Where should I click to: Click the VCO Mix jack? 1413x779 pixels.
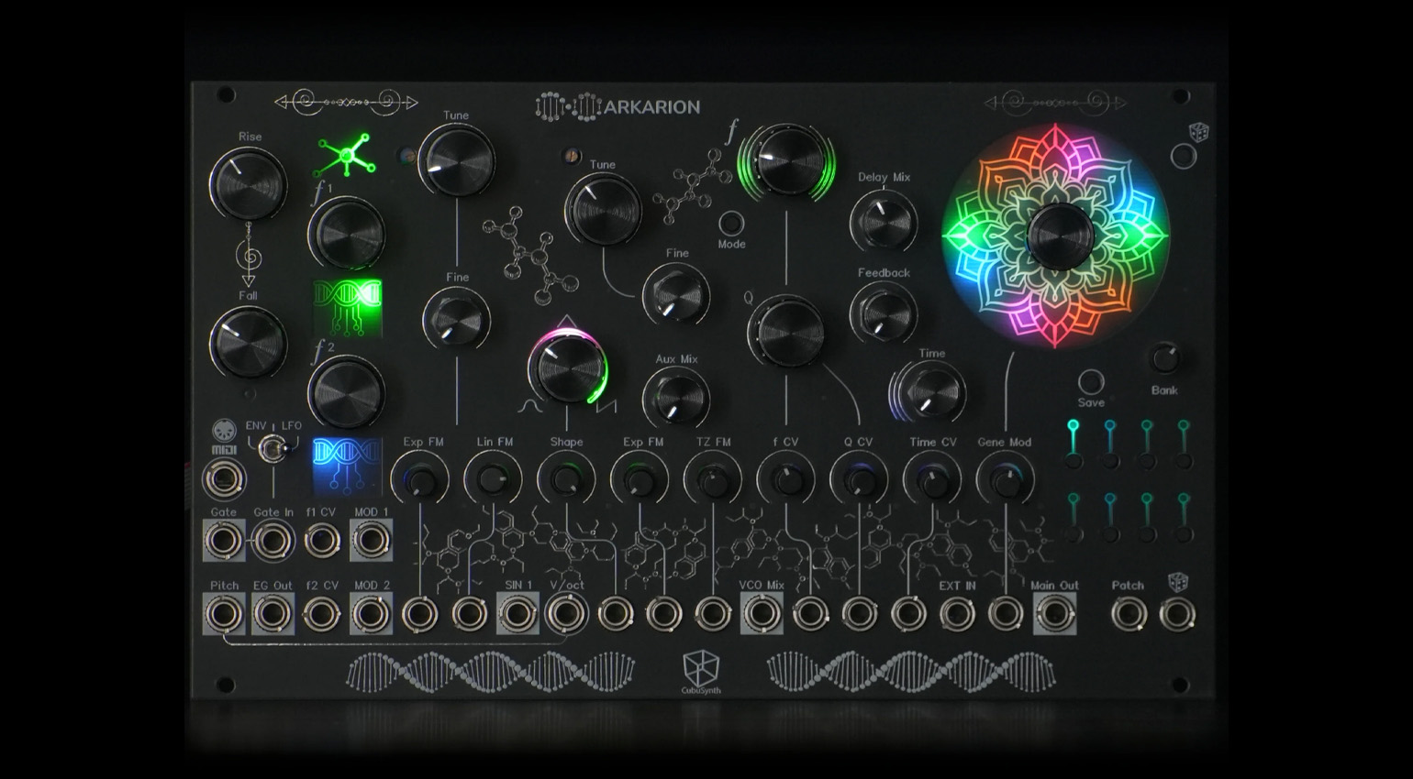(762, 614)
